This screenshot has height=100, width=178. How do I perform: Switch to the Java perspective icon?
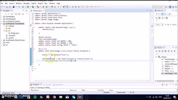(x=170, y=7)
